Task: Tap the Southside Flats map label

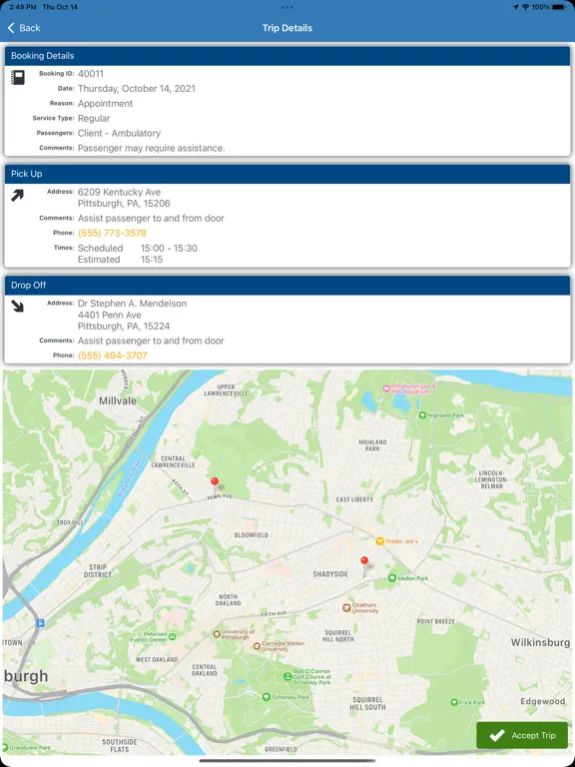Action: 120,745
